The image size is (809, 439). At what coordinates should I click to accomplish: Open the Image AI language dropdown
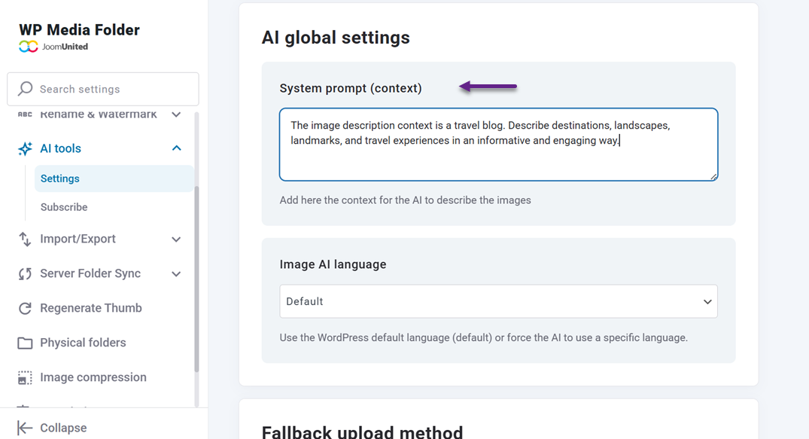498,301
